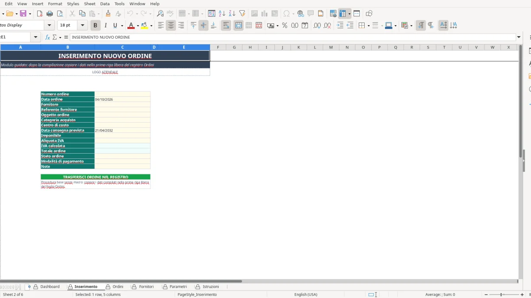Click the Select Function sigma button

pyautogui.click(x=54, y=38)
